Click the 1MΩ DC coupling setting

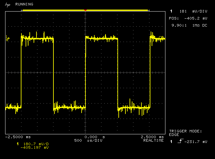200,25
